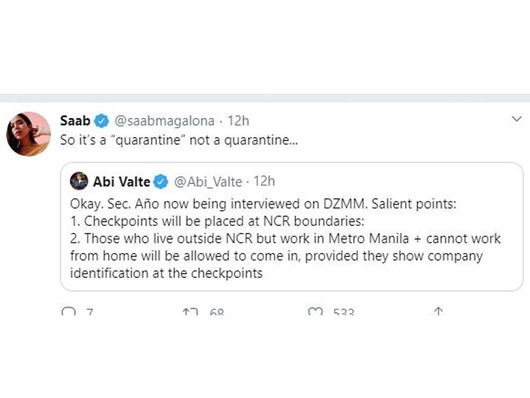Expand actions via the down chevron

[x=517, y=119]
